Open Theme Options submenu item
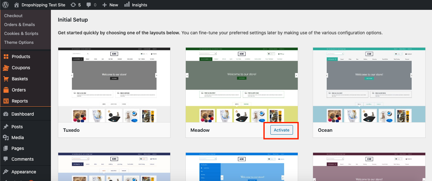 pyautogui.click(x=19, y=42)
